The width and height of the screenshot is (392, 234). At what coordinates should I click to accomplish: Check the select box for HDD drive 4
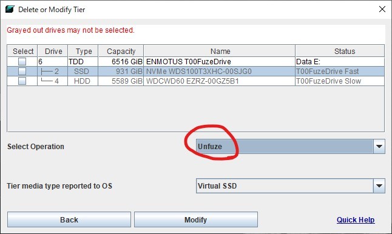[22, 81]
